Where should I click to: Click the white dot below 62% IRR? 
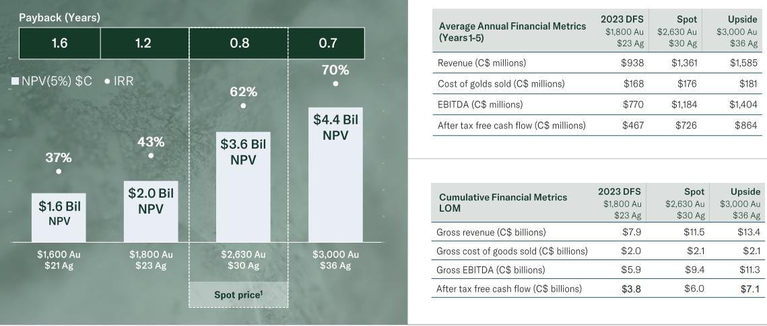(244, 106)
